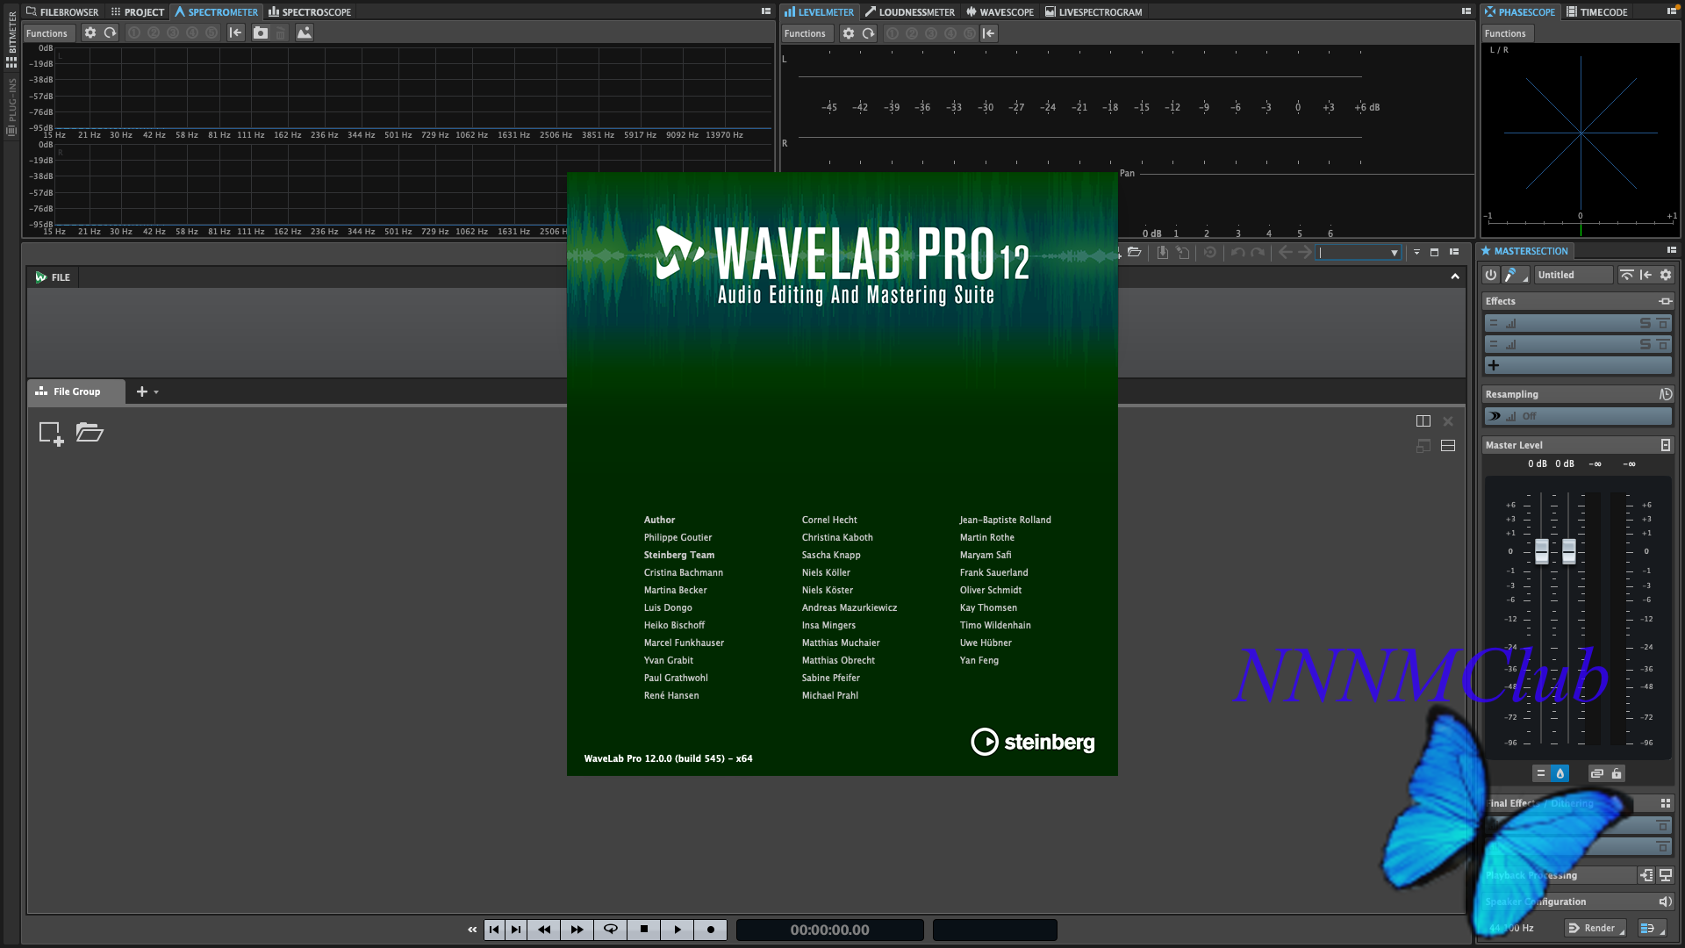The height and width of the screenshot is (948, 1685).
Task: Switch to the Project tab
Action: pyautogui.click(x=138, y=12)
